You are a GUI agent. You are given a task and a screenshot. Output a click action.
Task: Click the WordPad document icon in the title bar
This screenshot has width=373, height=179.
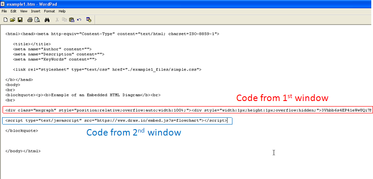tap(3, 4)
